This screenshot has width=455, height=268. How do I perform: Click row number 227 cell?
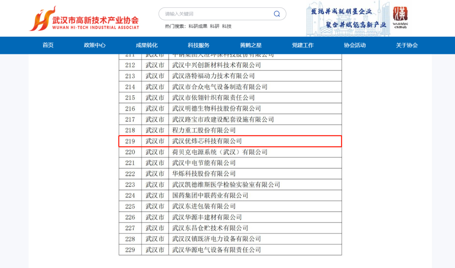[x=130, y=228]
